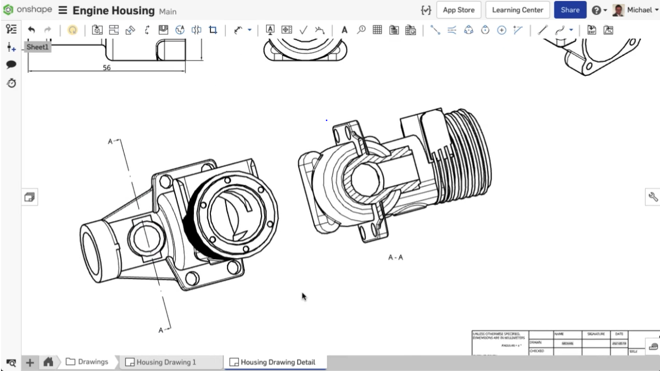
Task: Click the Undo arrow in toolbar
Action: tap(31, 30)
